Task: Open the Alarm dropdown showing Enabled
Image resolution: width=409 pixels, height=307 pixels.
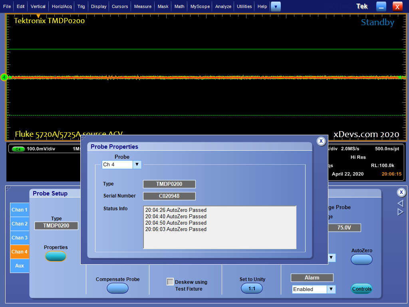Action: coord(331,289)
